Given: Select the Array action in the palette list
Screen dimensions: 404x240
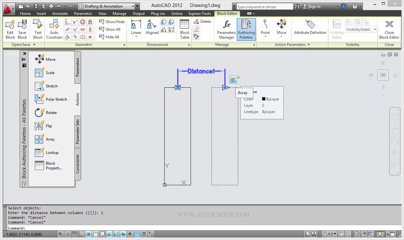Looking at the screenshot, I should pos(45,139).
